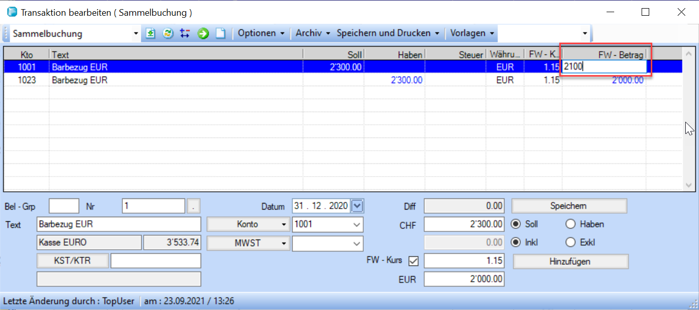Click the circular refresh arrows toolbar icon
Viewport: 699px width, 310px height.
pos(168,33)
